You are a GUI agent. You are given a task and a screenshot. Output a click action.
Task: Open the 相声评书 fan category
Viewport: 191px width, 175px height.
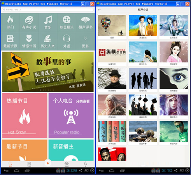86,22
